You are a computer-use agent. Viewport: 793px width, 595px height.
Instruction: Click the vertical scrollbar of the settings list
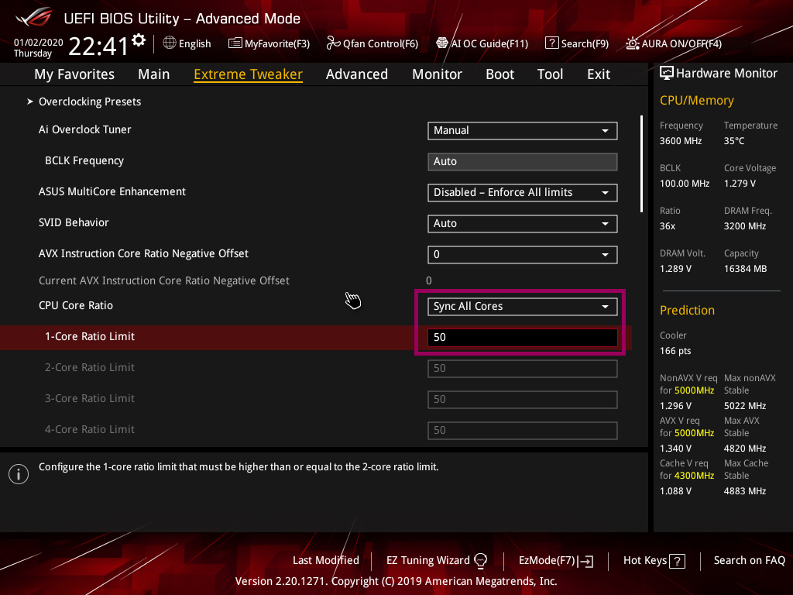[x=641, y=164]
